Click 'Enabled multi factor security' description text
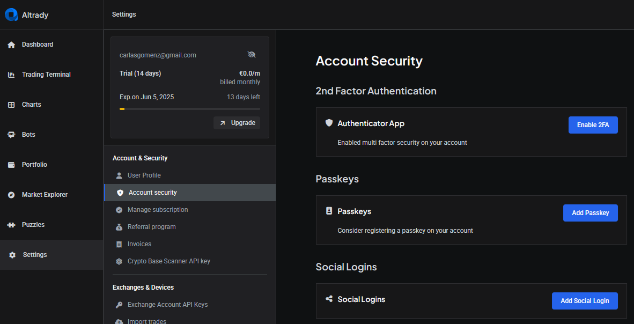The width and height of the screenshot is (634, 324). 402,143
